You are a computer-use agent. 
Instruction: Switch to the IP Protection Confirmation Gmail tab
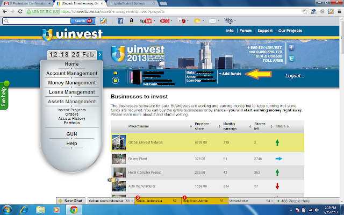(x=27, y=4)
